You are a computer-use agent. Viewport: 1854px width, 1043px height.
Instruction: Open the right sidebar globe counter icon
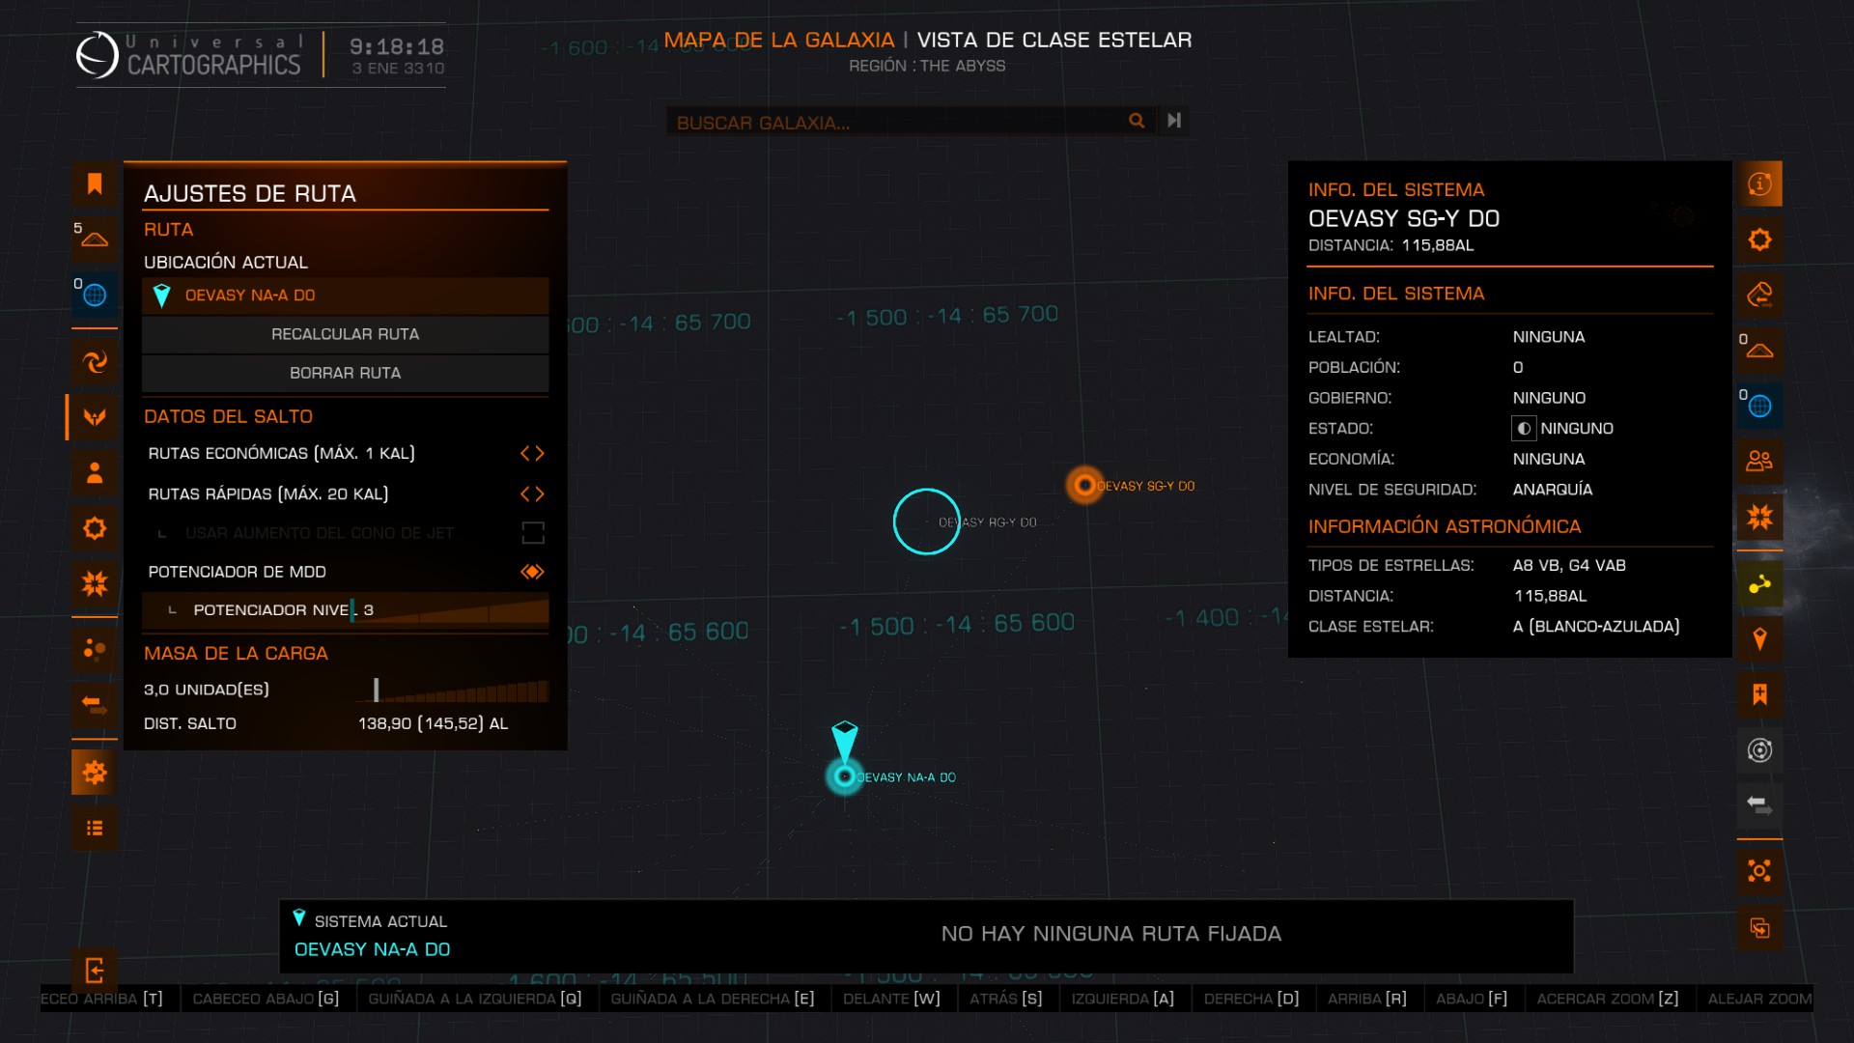[x=1759, y=406]
